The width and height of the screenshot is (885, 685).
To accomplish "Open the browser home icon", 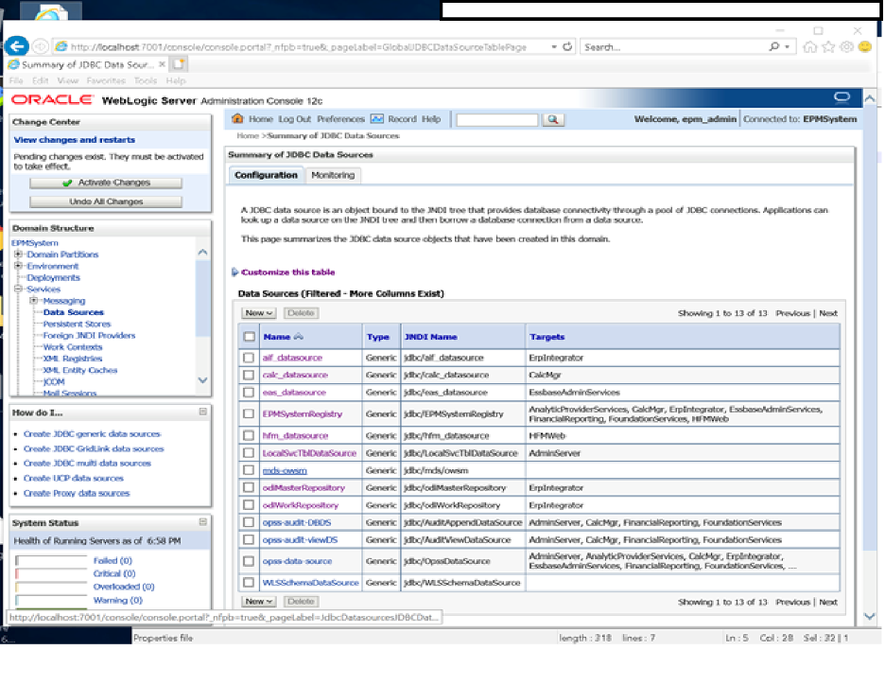I will point(810,47).
